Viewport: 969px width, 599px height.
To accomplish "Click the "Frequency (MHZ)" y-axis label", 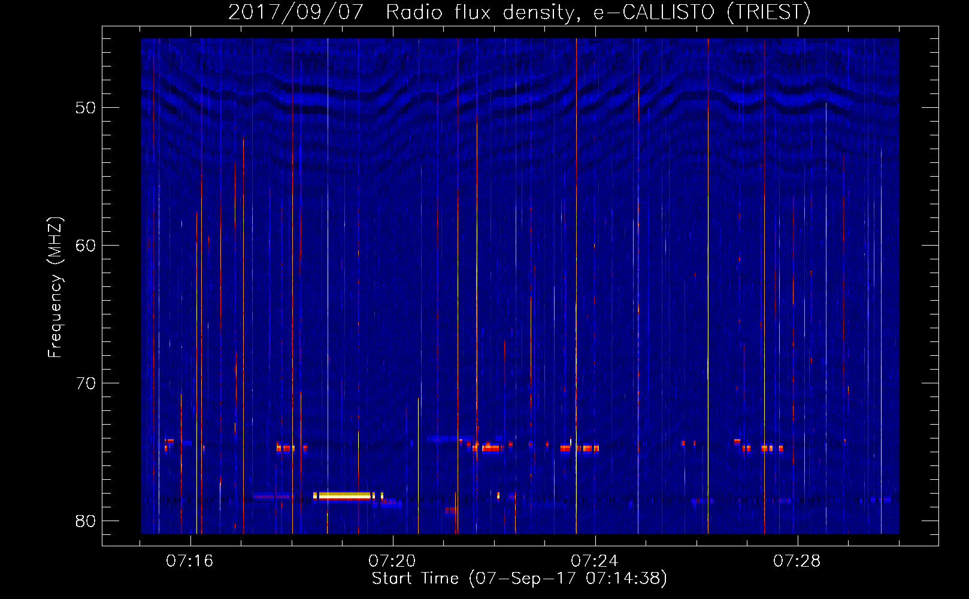I will tap(54, 288).
